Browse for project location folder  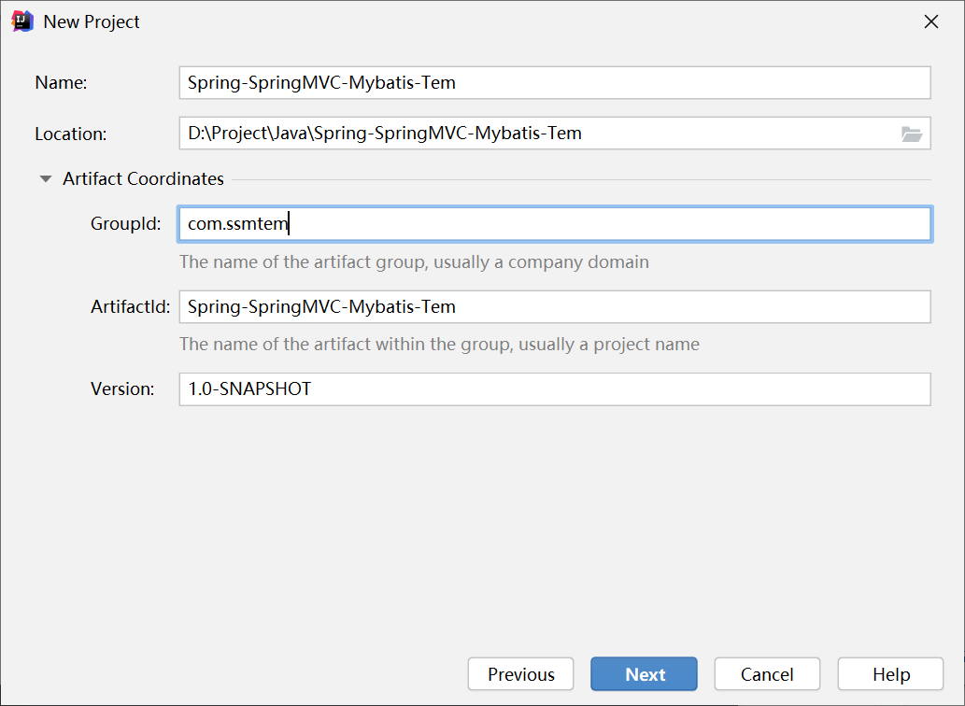click(911, 134)
